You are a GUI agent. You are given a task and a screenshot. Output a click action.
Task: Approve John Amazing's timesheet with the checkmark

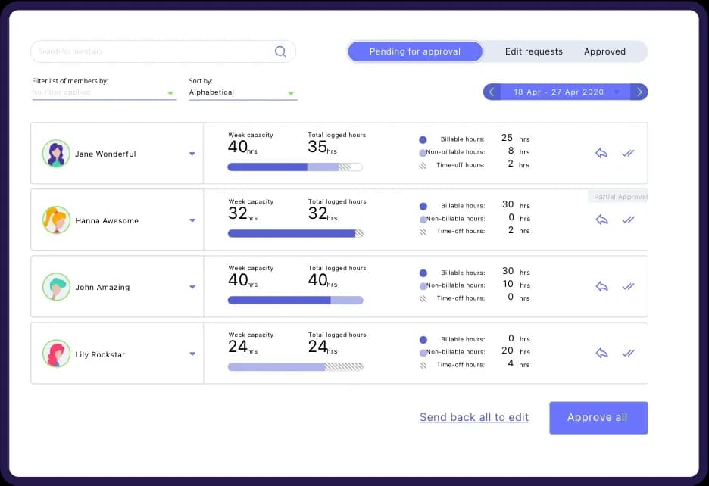point(628,286)
